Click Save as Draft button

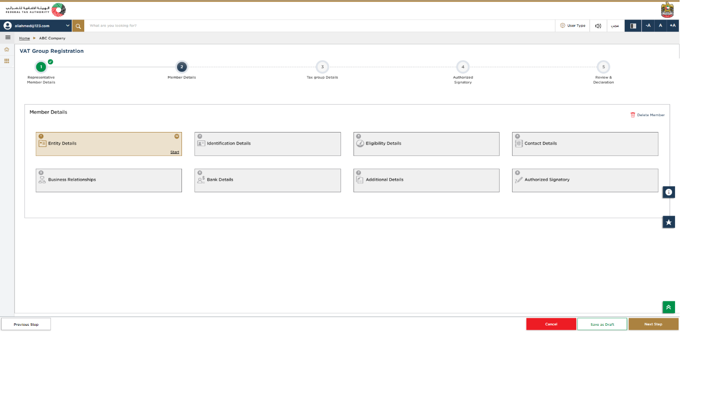602,324
